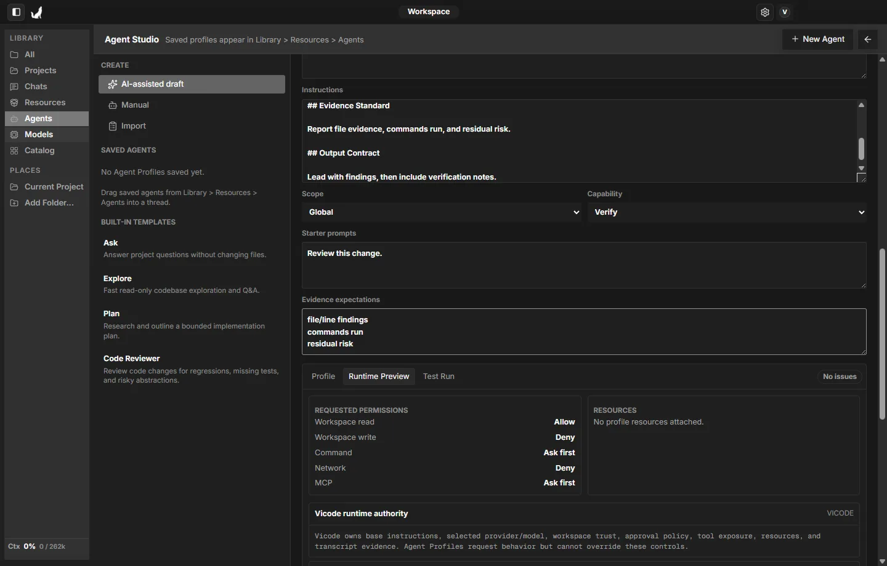Image resolution: width=887 pixels, height=566 pixels.
Task: Click the Resources icon in Library
Action: pyautogui.click(x=14, y=103)
